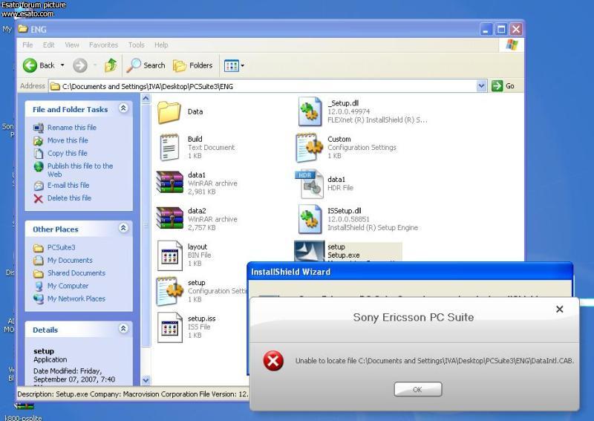
Task: Click the "FLEXnet (R) InstallShield" description text
Action: click(377, 120)
